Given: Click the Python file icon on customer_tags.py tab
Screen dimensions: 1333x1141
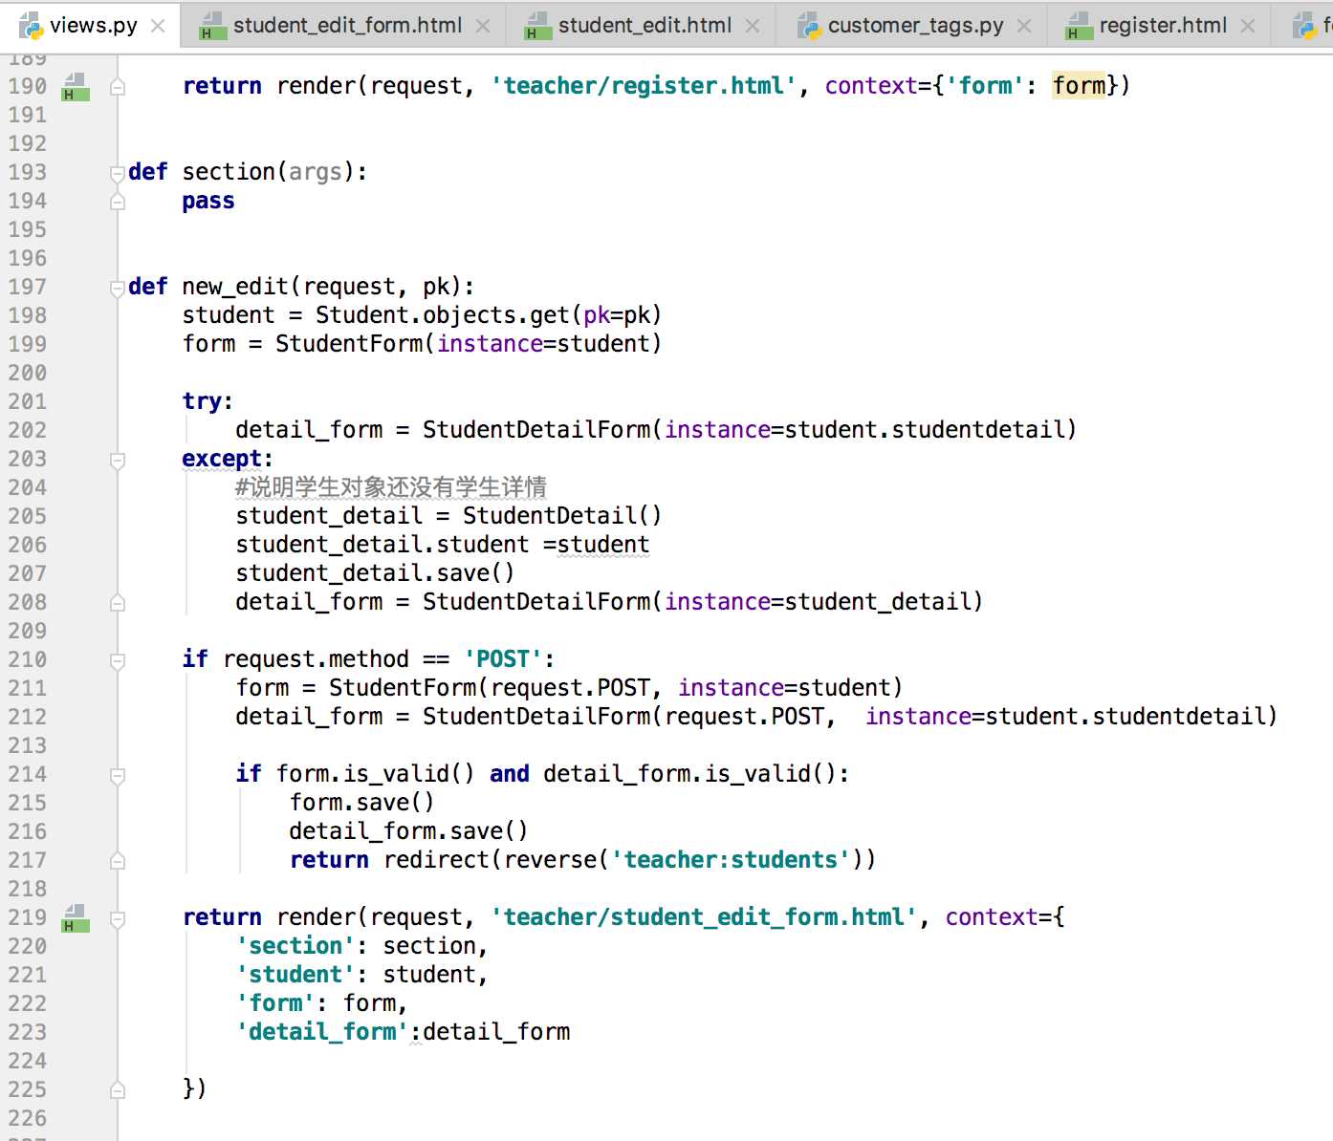Looking at the screenshot, I should coord(809,26).
